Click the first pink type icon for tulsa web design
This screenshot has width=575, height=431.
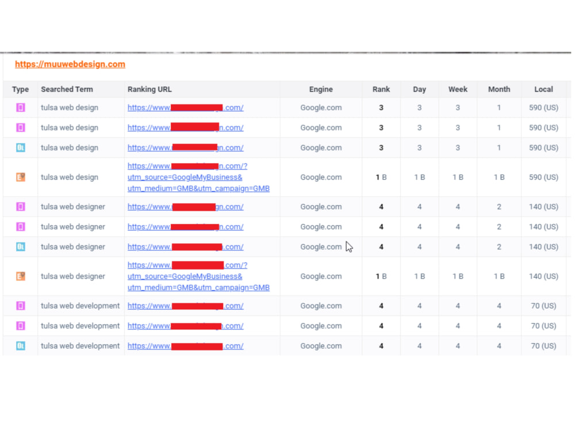coord(21,107)
